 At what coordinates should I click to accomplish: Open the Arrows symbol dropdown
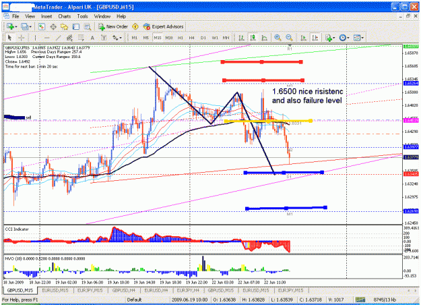[117, 38]
